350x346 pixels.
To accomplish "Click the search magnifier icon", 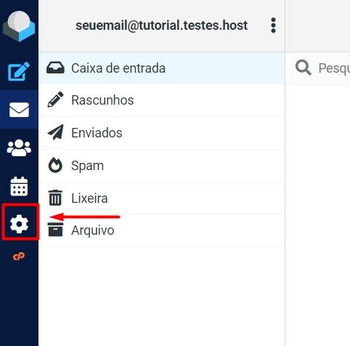I will [x=304, y=68].
